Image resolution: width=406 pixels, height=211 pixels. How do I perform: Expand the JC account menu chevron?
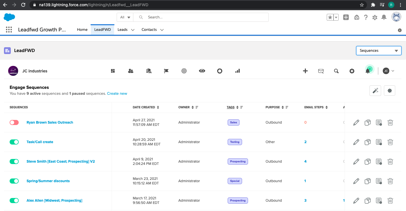click(393, 71)
